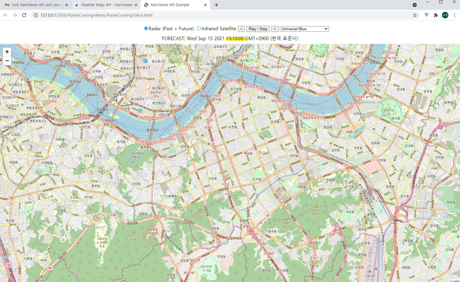Click the 서초동 label on the map

212,179
